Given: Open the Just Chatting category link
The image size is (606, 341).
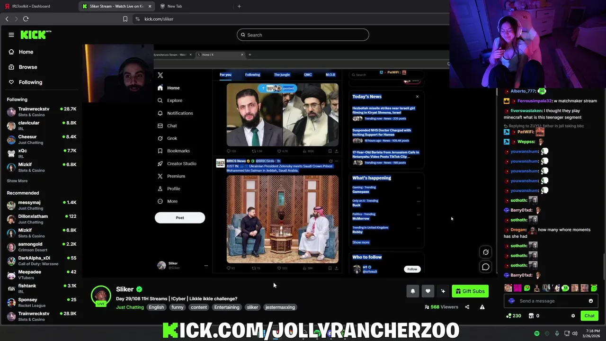Looking at the screenshot, I should (130, 307).
